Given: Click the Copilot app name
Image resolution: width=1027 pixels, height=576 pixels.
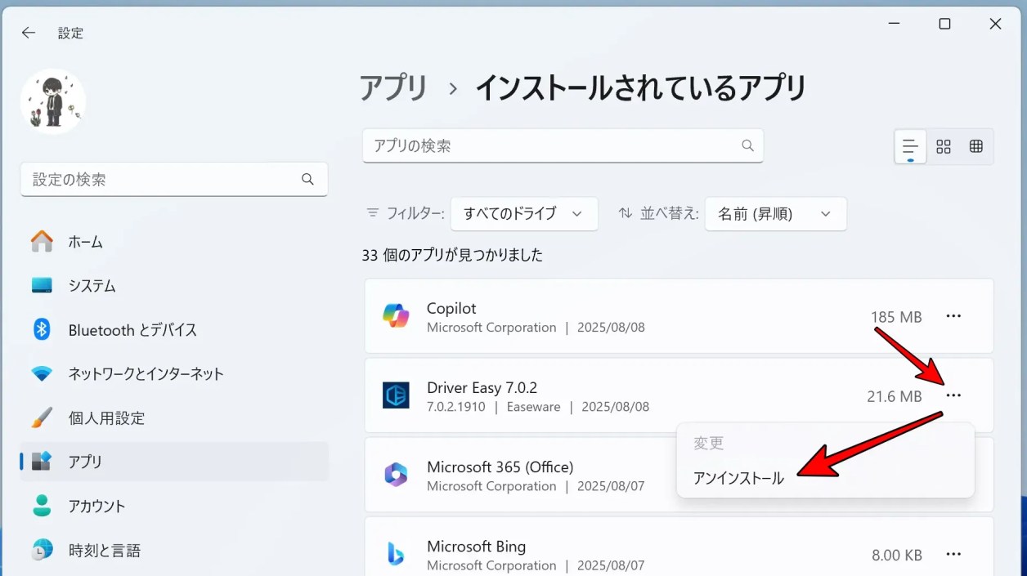Looking at the screenshot, I should coord(451,308).
